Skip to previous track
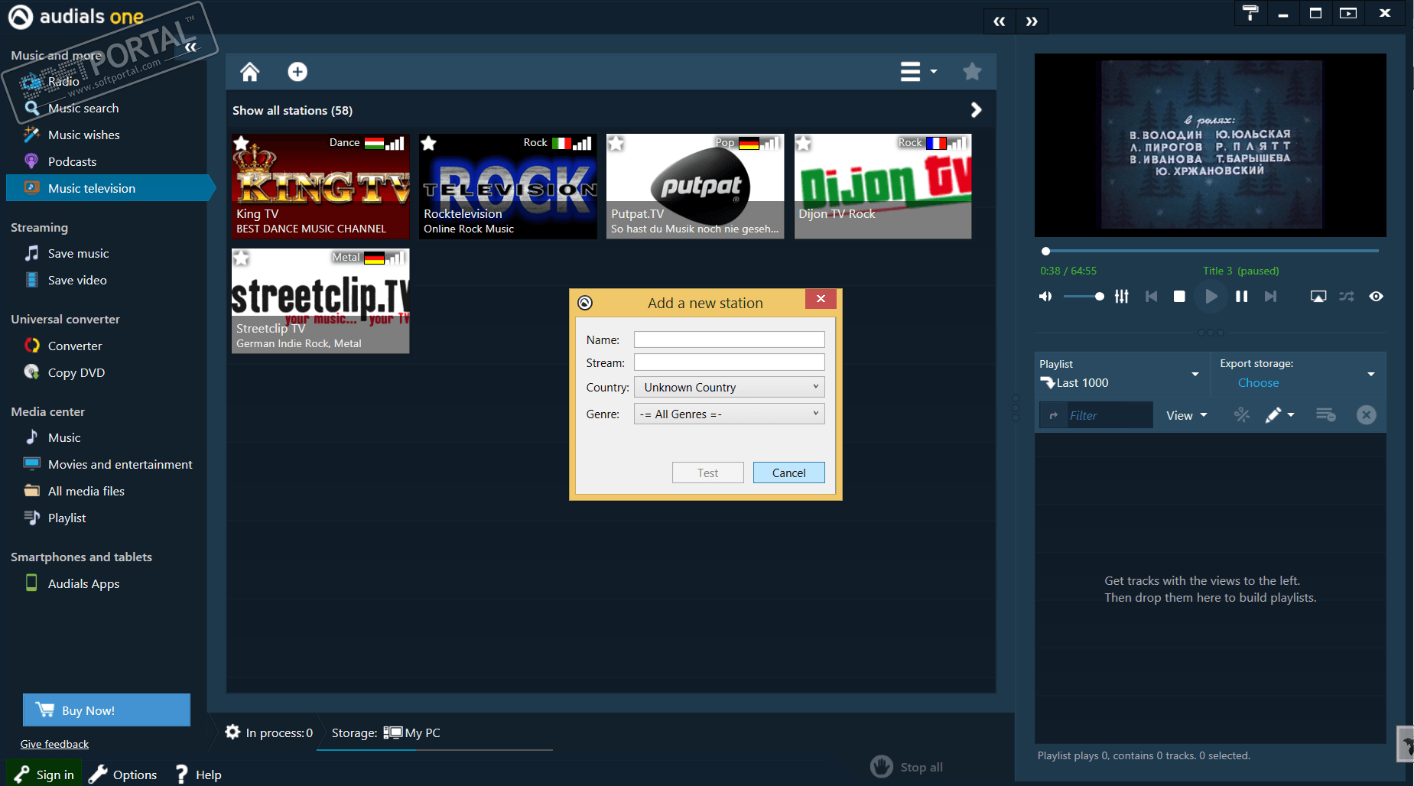Viewport: 1414px width, 786px height. click(x=1151, y=297)
